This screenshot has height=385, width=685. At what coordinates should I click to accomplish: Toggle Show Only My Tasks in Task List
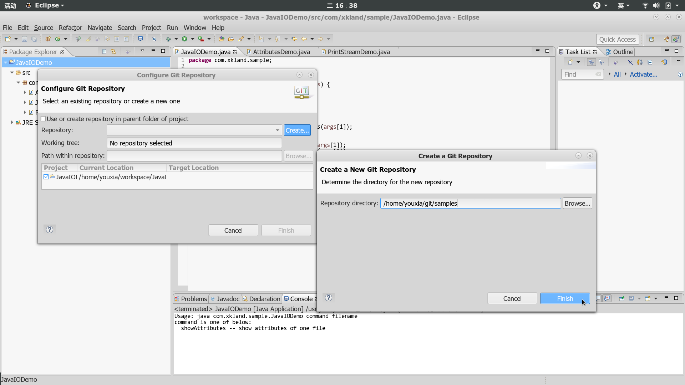(x=640, y=62)
